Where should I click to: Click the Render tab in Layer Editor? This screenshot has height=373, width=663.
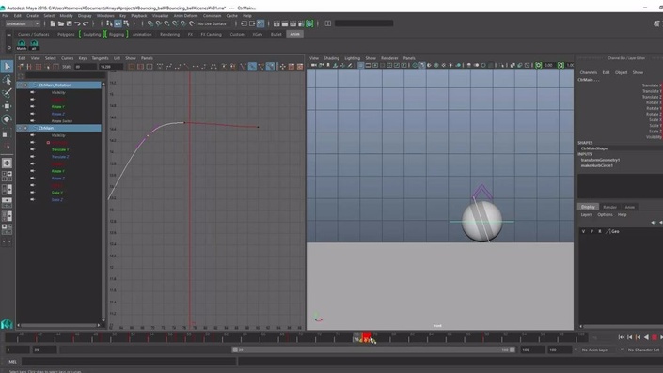[x=609, y=207]
